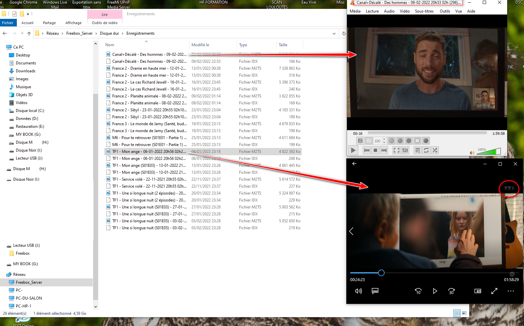Toggle the VLC playlist view
This screenshot has height=326, width=524.
pos(418,150)
